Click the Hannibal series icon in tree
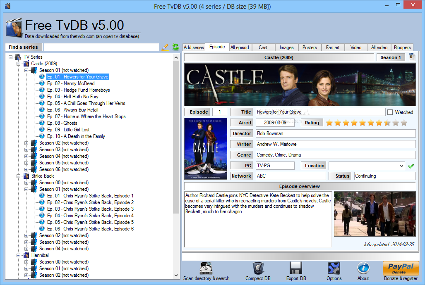This screenshot has height=285, width=425. point(26,255)
